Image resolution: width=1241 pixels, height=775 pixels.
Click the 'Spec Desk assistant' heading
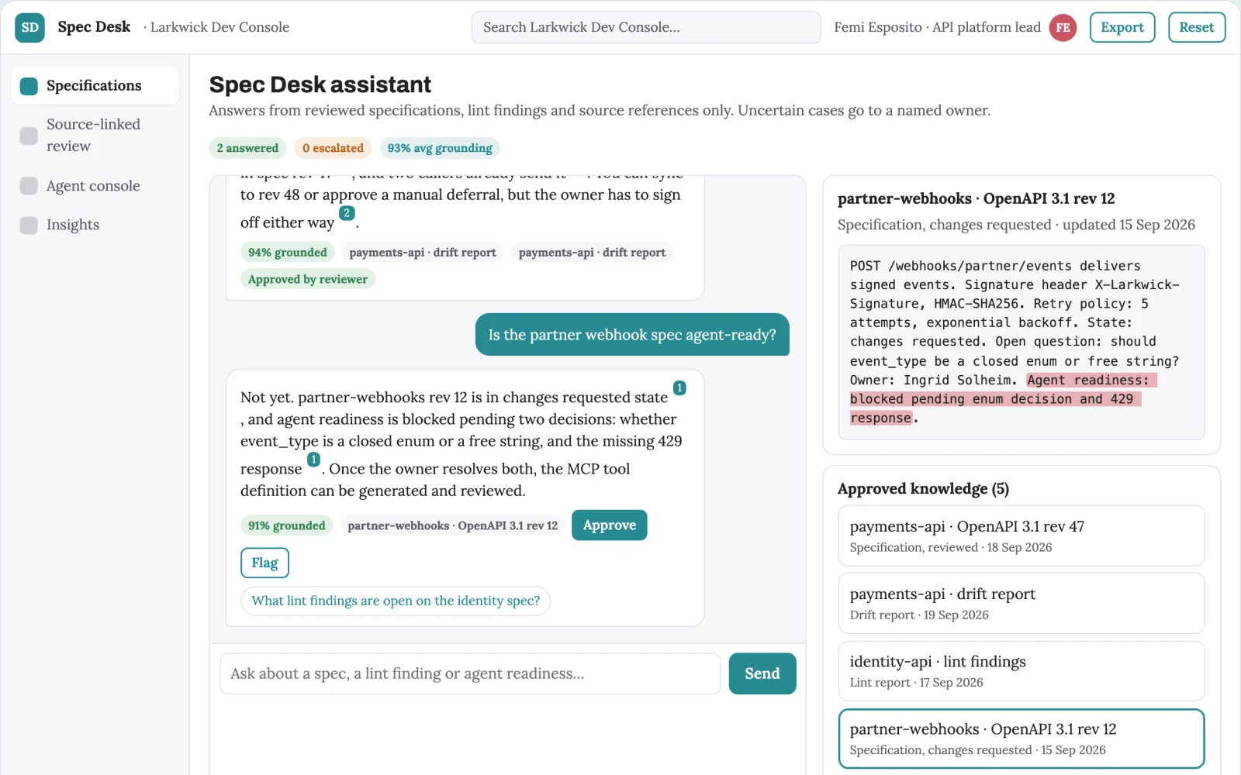point(320,84)
